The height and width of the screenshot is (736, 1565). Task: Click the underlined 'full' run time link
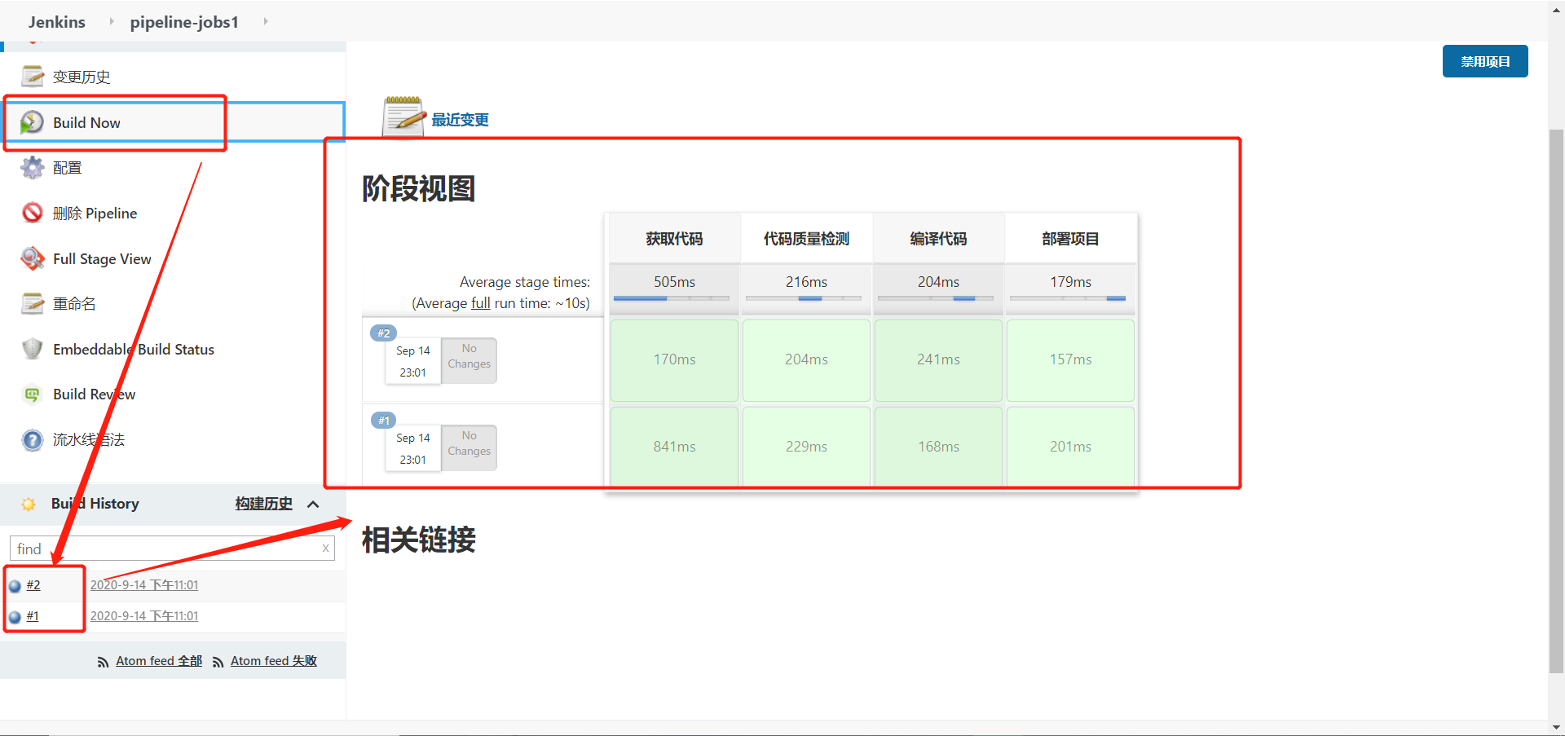pos(481,303)
